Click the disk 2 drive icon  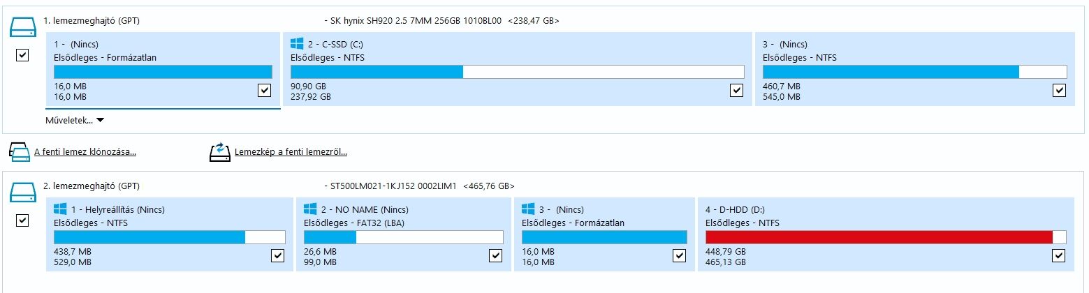tap(22, 193)
